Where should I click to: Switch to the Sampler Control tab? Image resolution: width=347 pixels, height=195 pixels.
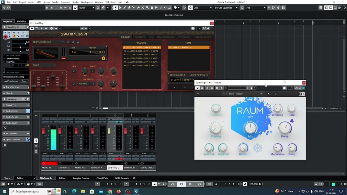point(81,178)
